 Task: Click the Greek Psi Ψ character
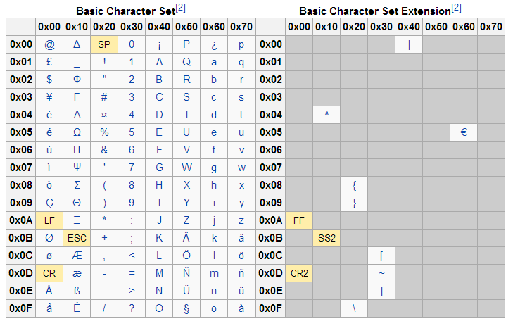77,168
